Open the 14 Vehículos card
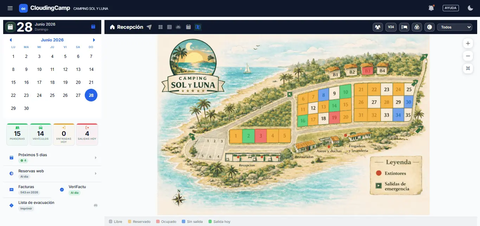Screen dimensions: 480x226 (x=40, y=134)
